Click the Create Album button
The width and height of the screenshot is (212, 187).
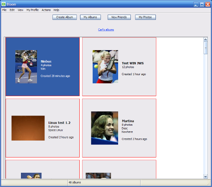tap(65, 17)
